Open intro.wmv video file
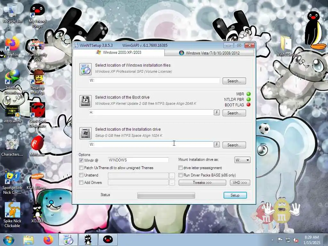The width and height of the screenshot is (328, 246). (12, 114)
